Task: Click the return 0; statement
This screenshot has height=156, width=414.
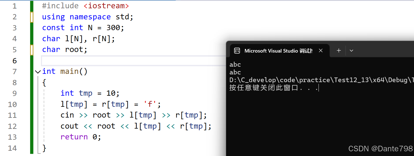Action: [81, 137]
